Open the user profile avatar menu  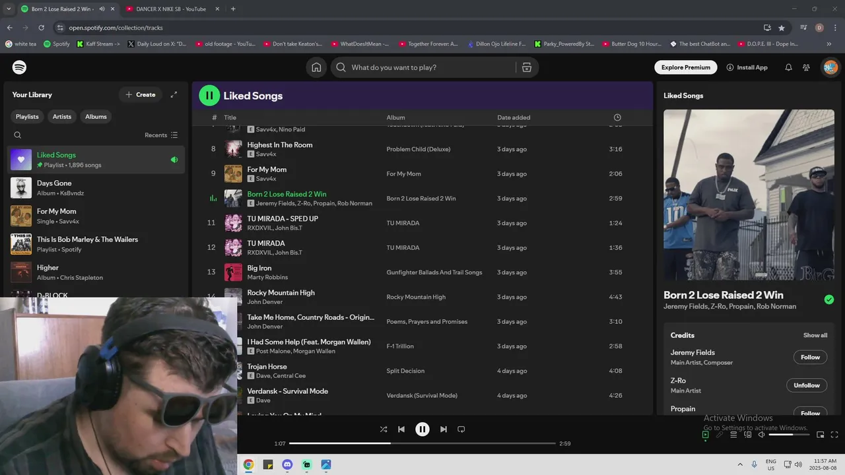tap(830, 67)
